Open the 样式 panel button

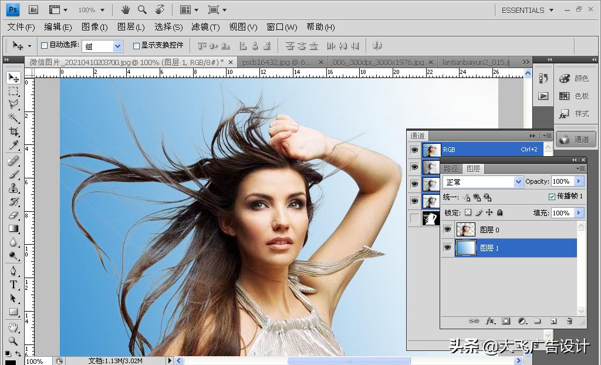(x=573, y=114)
